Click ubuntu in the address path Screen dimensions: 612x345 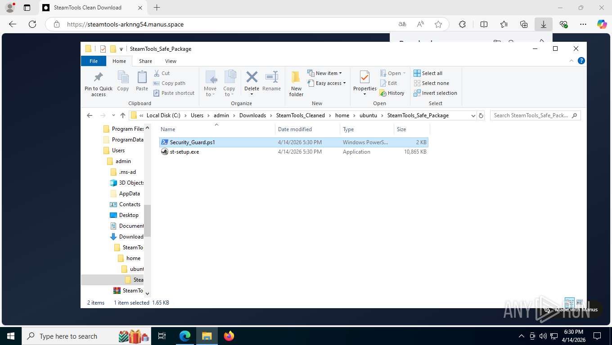click(368, 115)
